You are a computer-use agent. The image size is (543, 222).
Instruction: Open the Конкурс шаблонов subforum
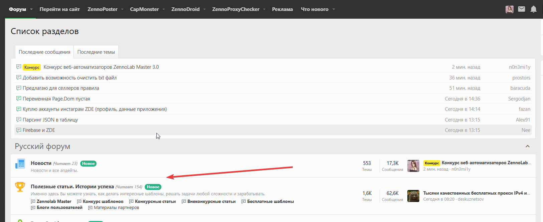[103, 202]
